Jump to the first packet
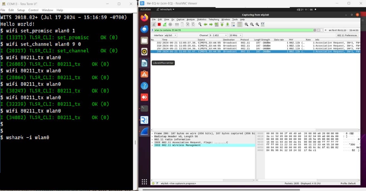Screen dimensions: 366x191 tap(222, 25)
